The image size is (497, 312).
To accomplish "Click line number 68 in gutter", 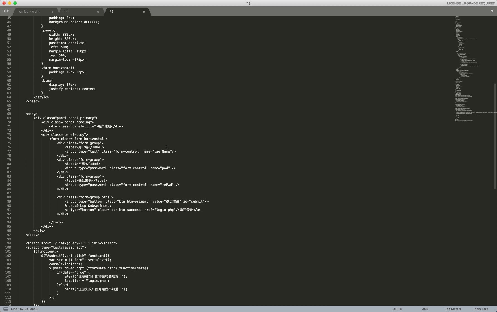I will (9, 114).
